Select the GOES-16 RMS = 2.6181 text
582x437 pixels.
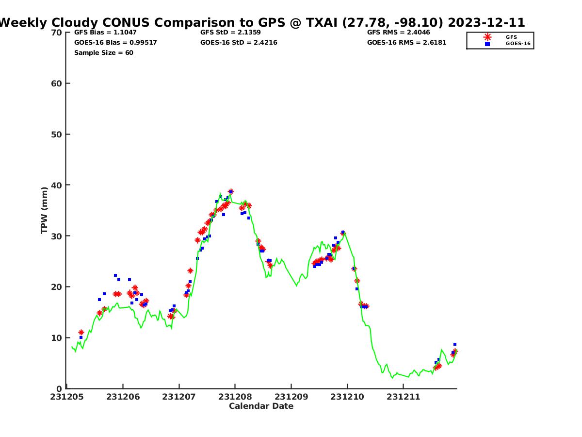pos(406,43)
